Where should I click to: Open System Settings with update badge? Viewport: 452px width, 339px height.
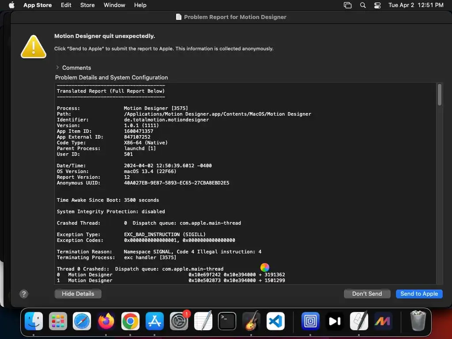[x=179, y=321]
